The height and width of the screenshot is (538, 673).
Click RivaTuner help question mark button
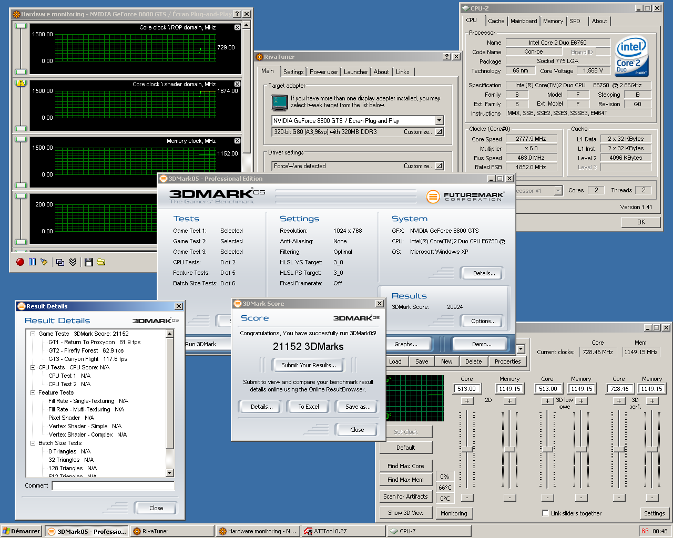(447, 57)
